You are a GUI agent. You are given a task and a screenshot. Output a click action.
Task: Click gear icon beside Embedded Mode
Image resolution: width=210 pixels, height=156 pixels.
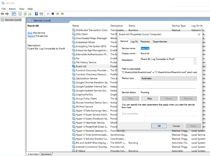[74, 42]
